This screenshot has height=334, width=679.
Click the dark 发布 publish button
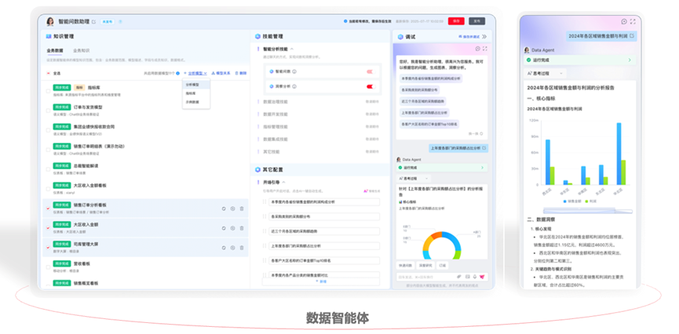click(x=476, y=21)
